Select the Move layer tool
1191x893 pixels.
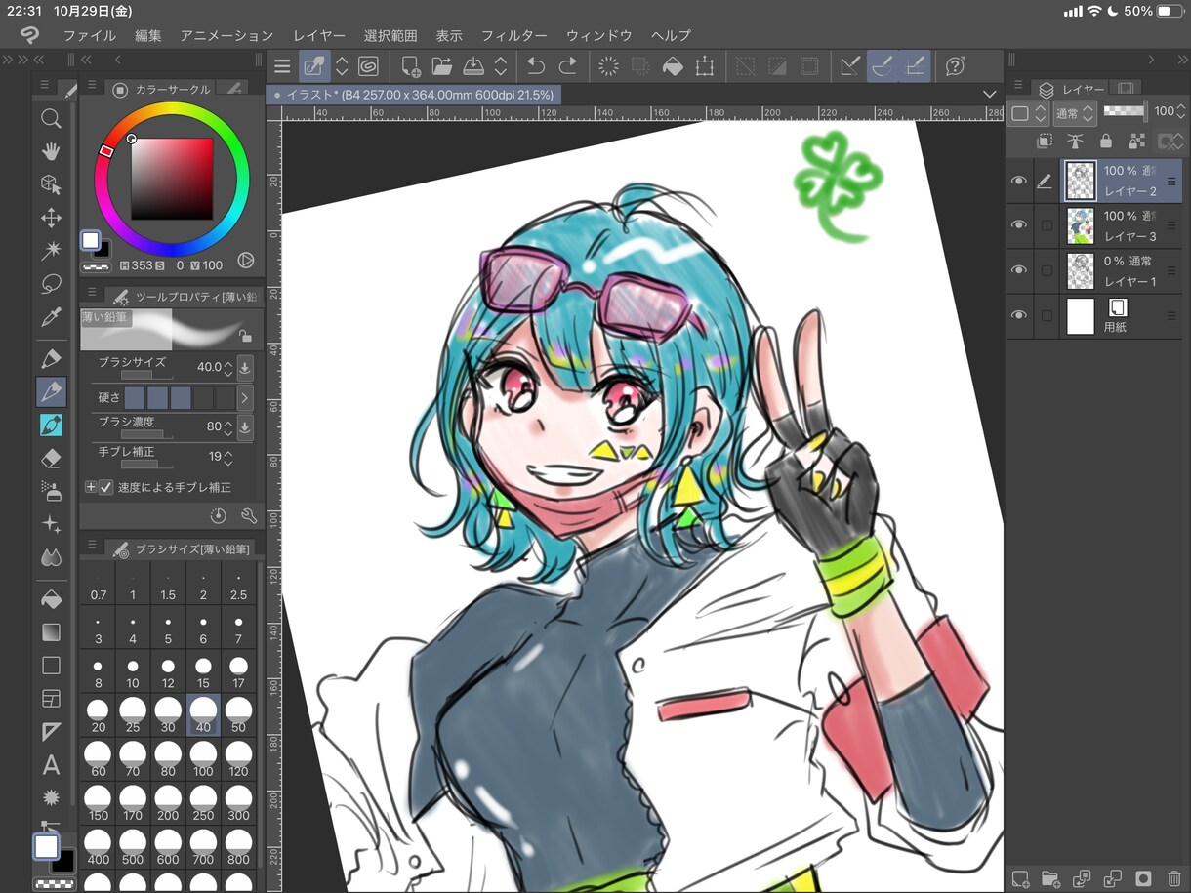[51, 218]
